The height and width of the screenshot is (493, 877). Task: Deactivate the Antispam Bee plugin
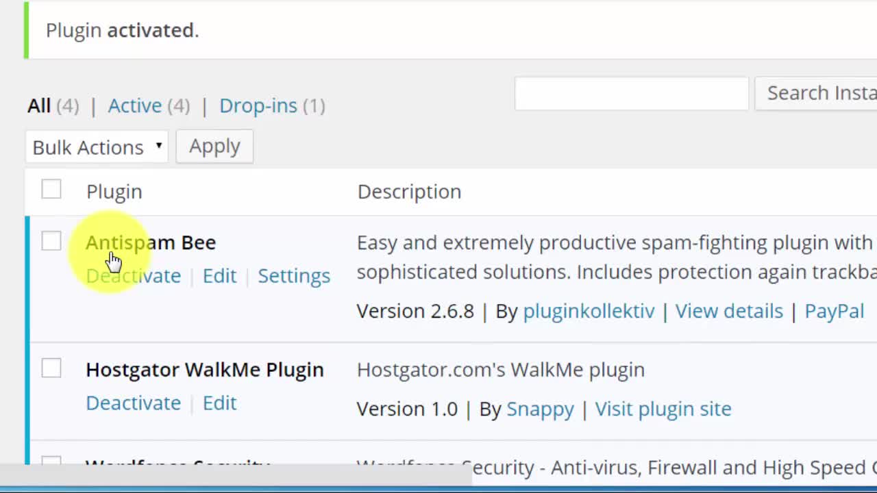(x=134, y=275)
